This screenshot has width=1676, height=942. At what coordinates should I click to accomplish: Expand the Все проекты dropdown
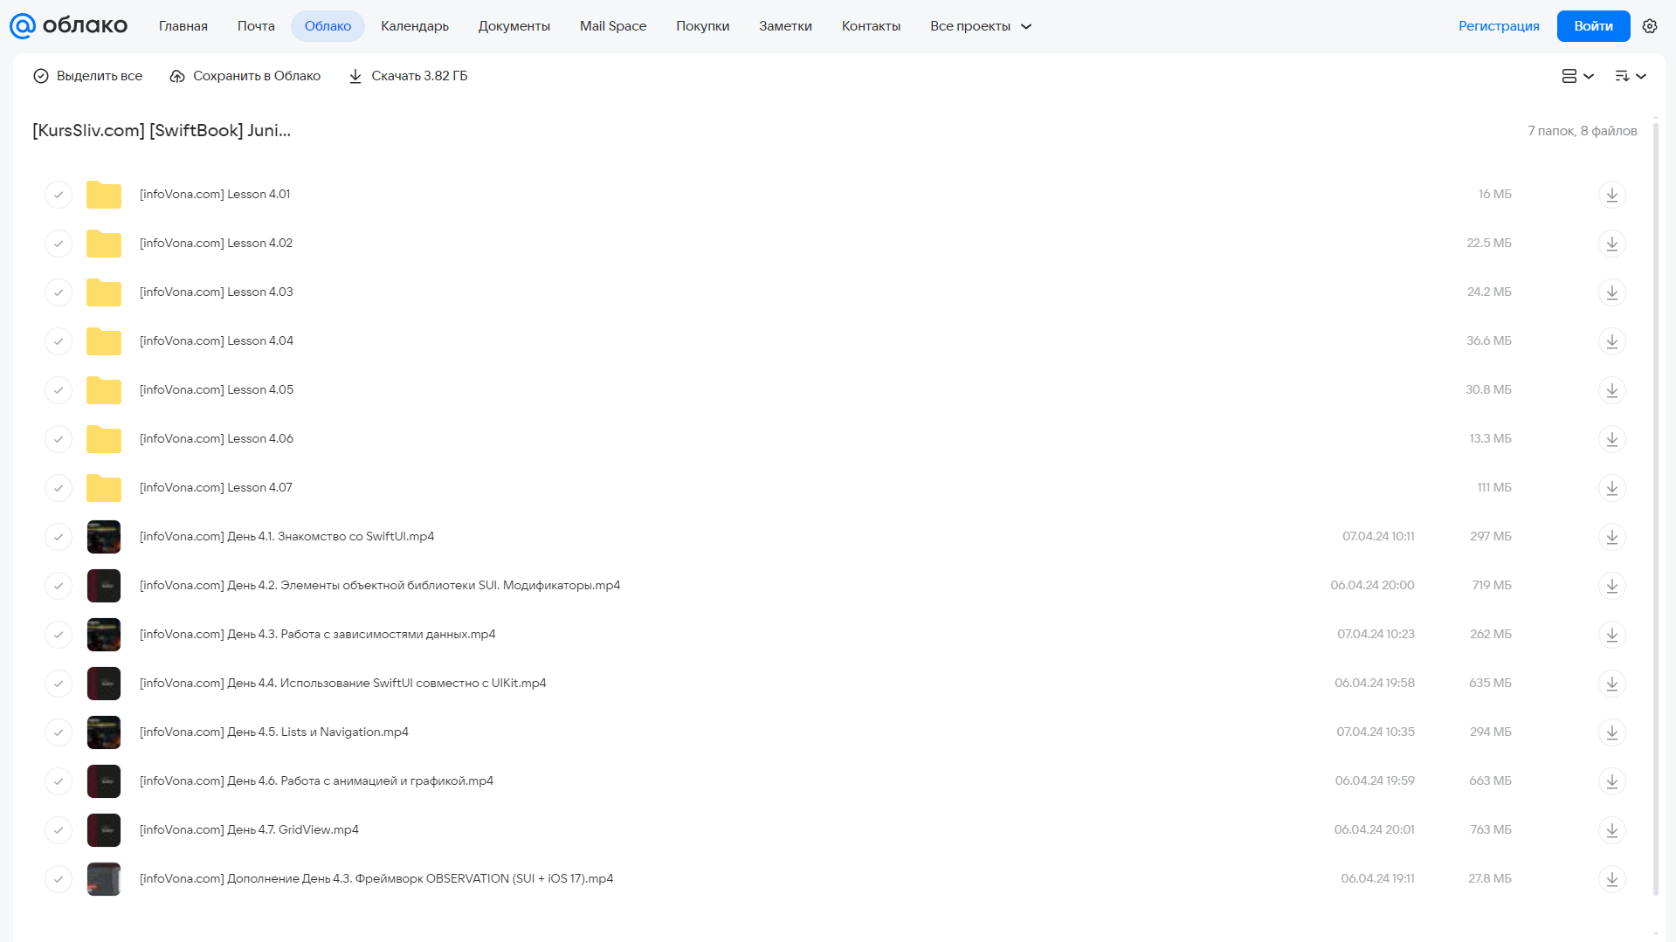(981, 26)
